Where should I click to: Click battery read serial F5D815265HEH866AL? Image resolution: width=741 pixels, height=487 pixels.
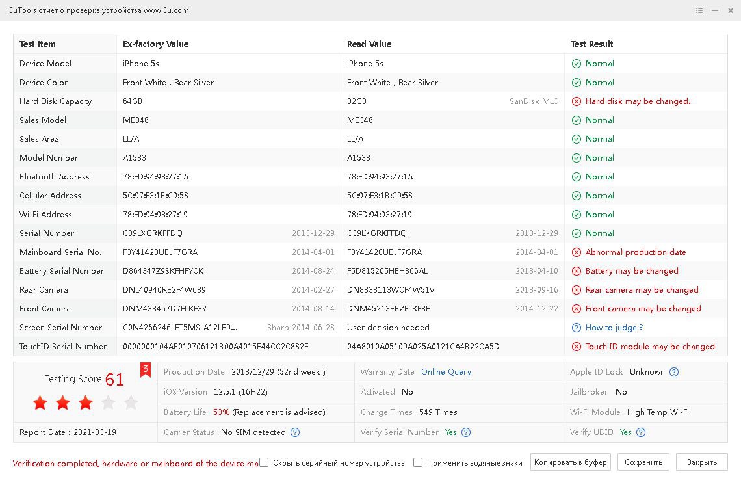pyautogui.click(x=387, y=271)
